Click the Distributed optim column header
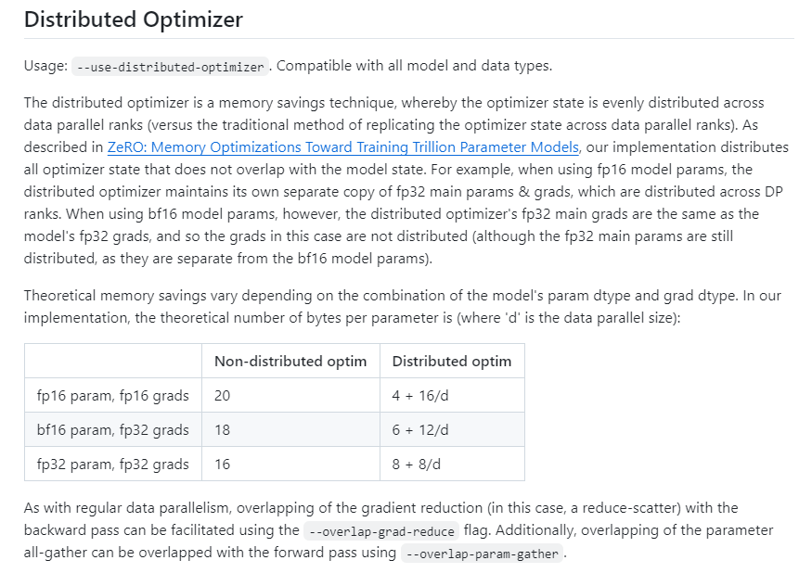Screen dimensions: 799x573 (452, 361)
